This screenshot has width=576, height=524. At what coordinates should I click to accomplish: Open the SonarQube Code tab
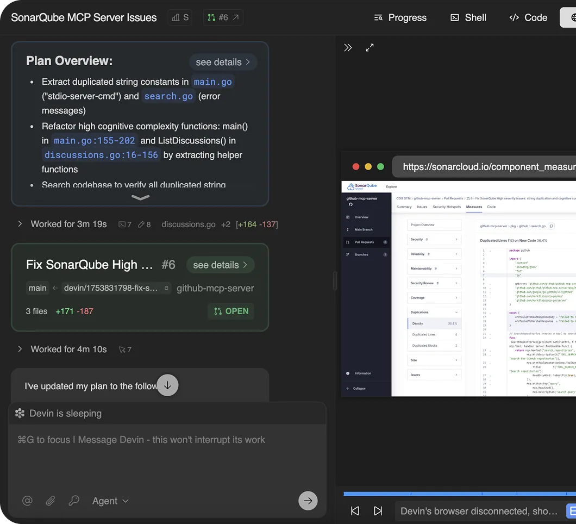pos(491,207)
